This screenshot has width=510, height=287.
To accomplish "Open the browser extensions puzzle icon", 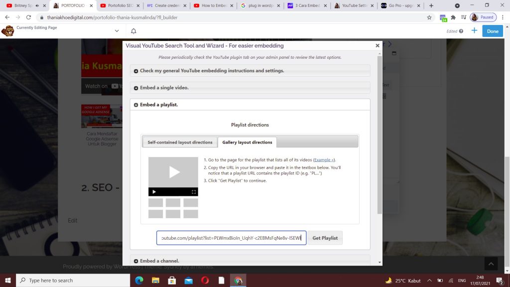I will tap(454, 16).
